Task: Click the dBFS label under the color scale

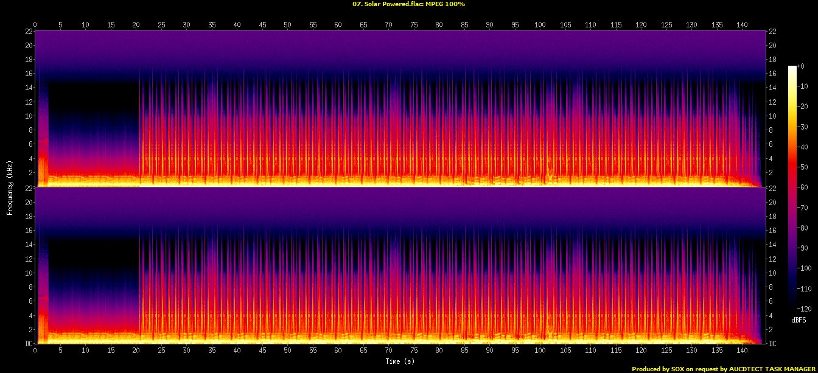Action: [799, 319]
